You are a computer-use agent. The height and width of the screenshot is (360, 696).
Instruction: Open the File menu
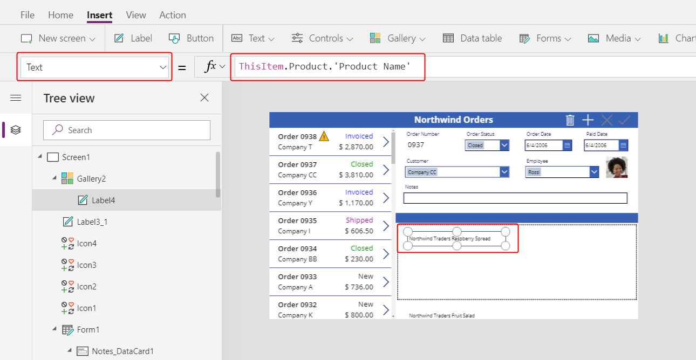[x=27, y=15]
